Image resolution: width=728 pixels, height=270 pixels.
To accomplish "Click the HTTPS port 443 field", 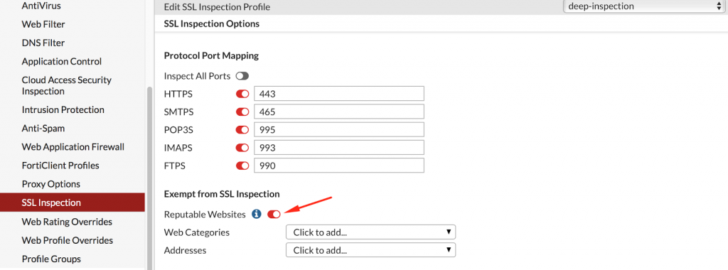I will [x=339, y=94].
